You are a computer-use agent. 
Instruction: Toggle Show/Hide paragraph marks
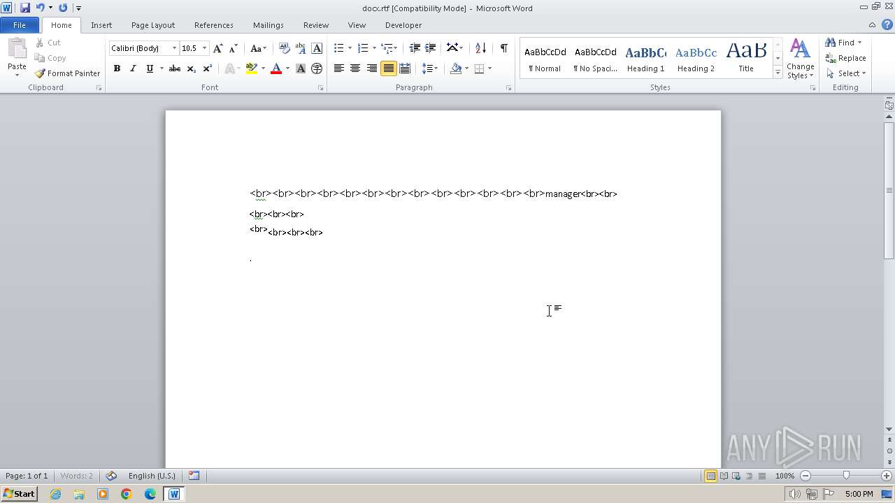(503, 48)
